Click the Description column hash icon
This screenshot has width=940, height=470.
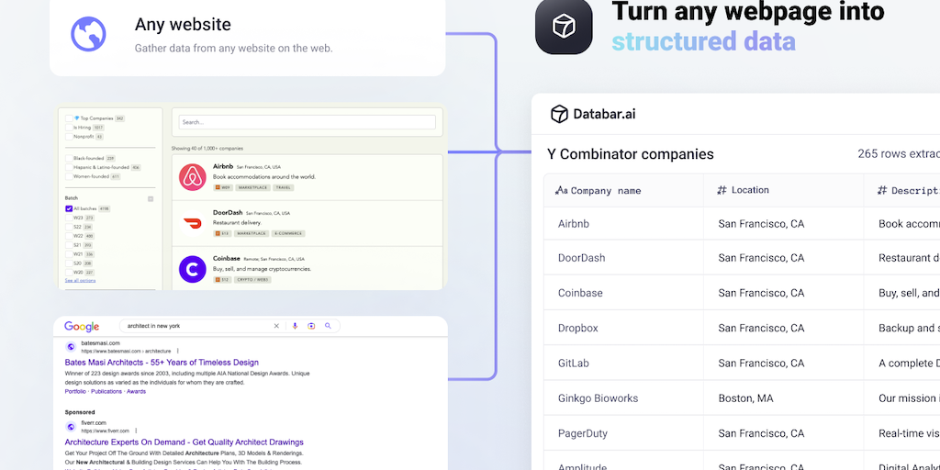pos(882,191)
